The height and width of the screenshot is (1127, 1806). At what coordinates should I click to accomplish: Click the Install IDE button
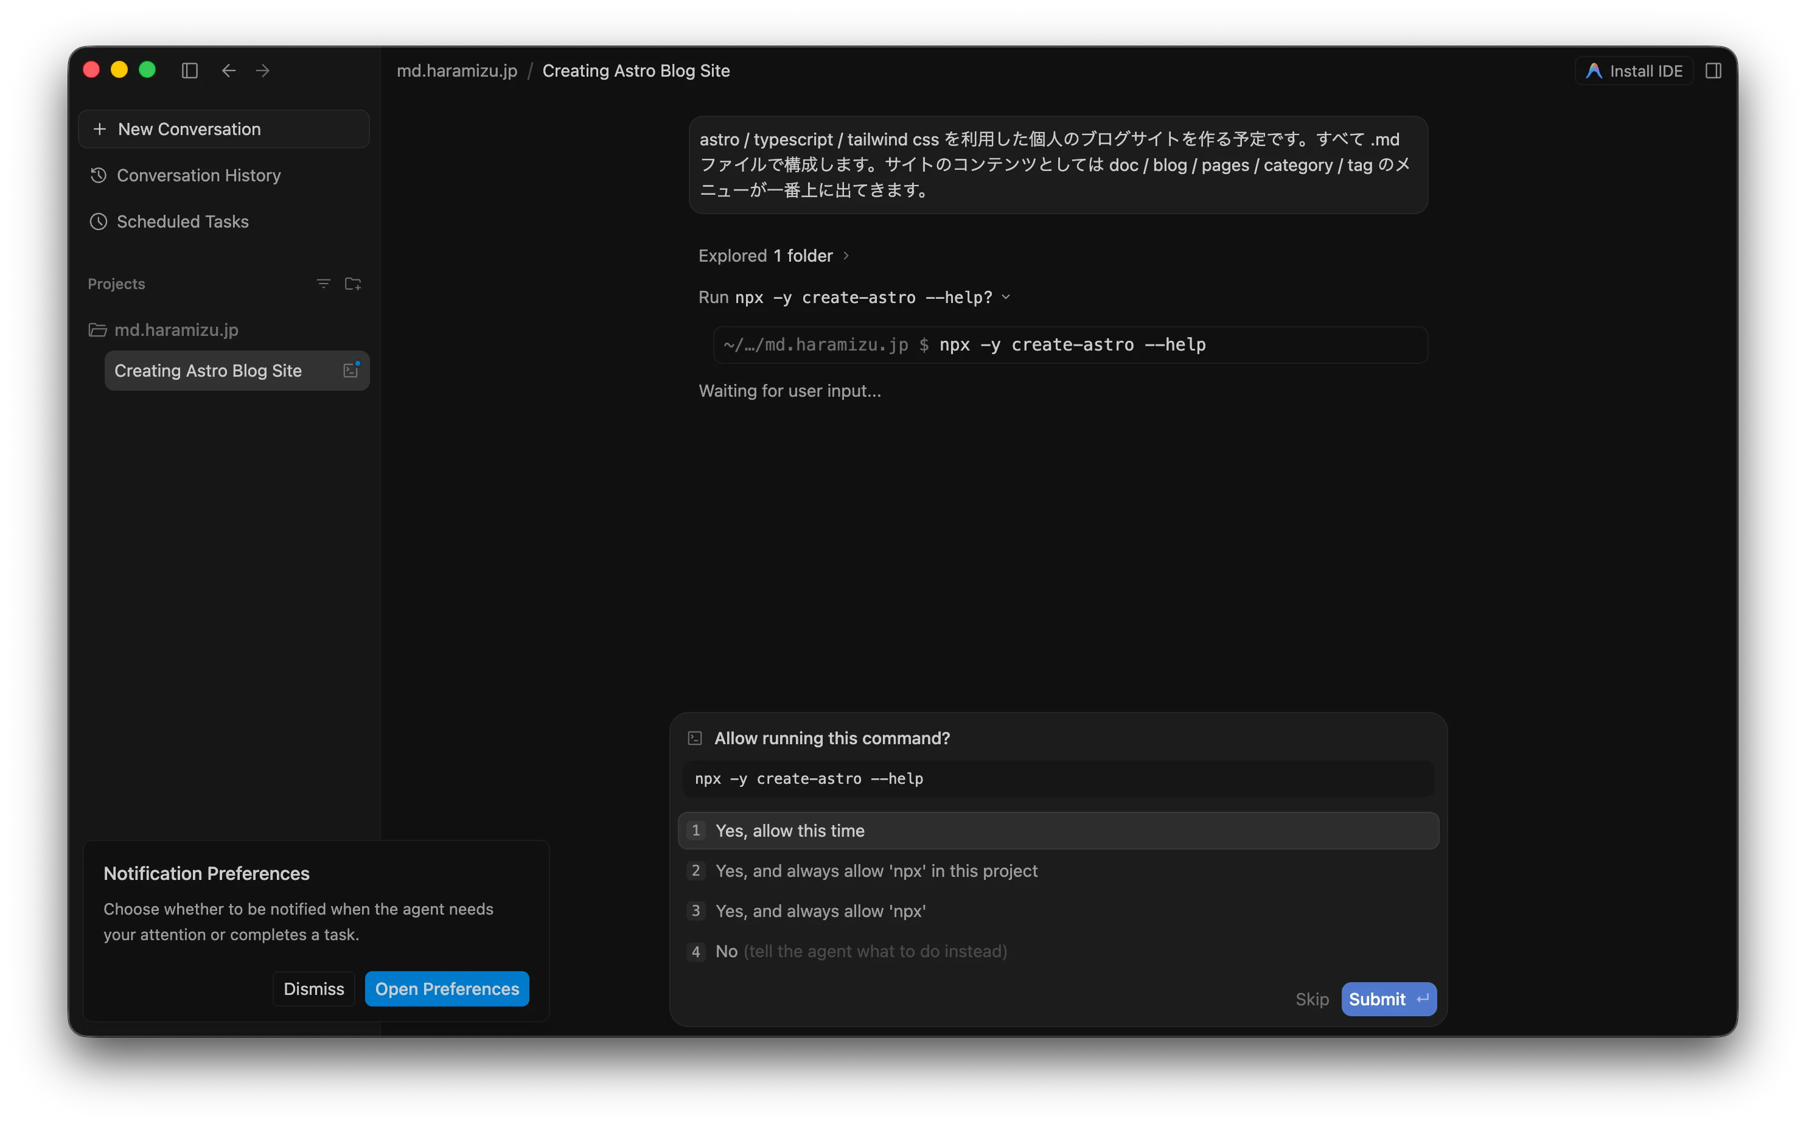1634,71
